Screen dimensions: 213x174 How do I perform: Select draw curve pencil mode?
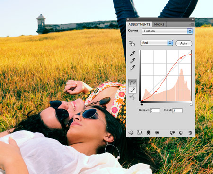point(133,90)
